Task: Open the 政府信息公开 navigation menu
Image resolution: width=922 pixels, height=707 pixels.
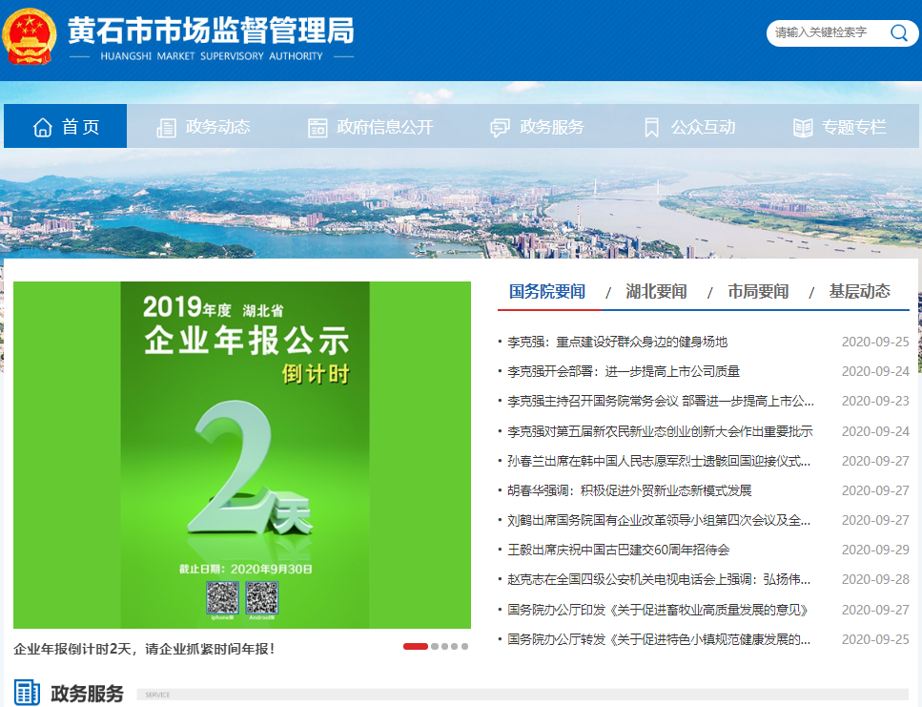Action: coord(371,127)
